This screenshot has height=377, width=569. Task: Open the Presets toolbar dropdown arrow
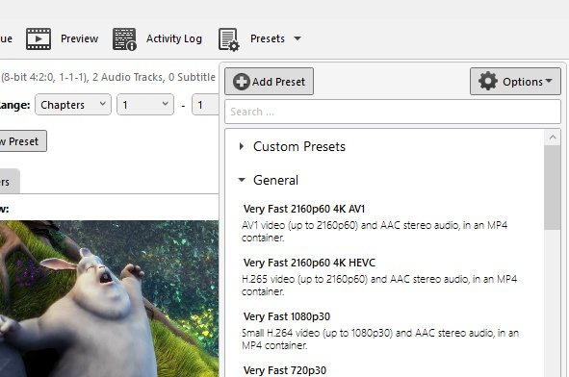pos(297,38)
